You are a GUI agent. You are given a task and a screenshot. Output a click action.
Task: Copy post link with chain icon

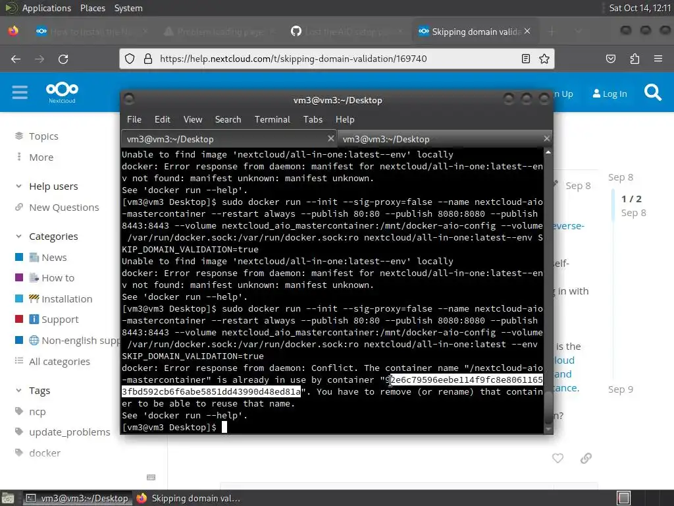(x=586, y=459)
